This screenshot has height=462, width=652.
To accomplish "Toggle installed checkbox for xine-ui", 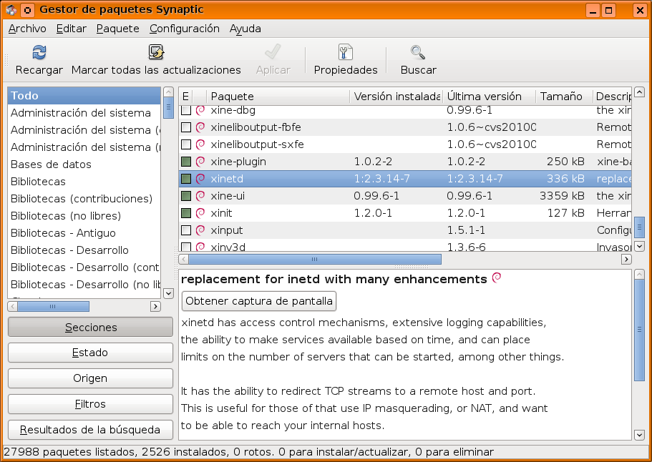I will pyautogui.click(x=186, y=196).
